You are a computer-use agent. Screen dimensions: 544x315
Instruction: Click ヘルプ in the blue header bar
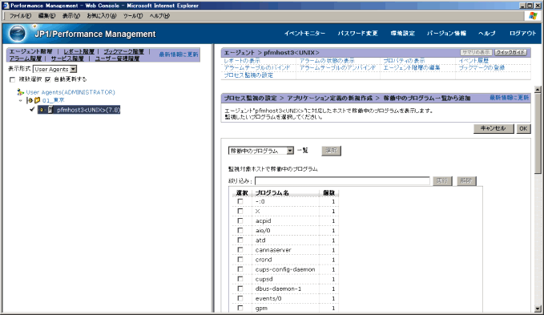tap(487, 34)
